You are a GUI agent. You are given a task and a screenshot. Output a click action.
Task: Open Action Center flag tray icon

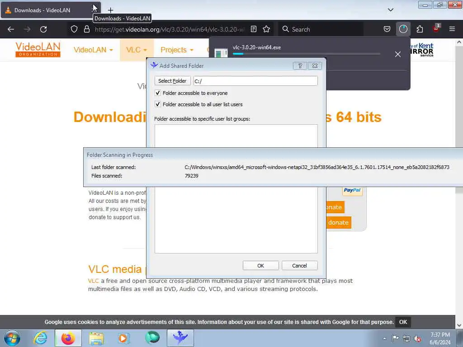pyautogui.click(x=395, y=338)
